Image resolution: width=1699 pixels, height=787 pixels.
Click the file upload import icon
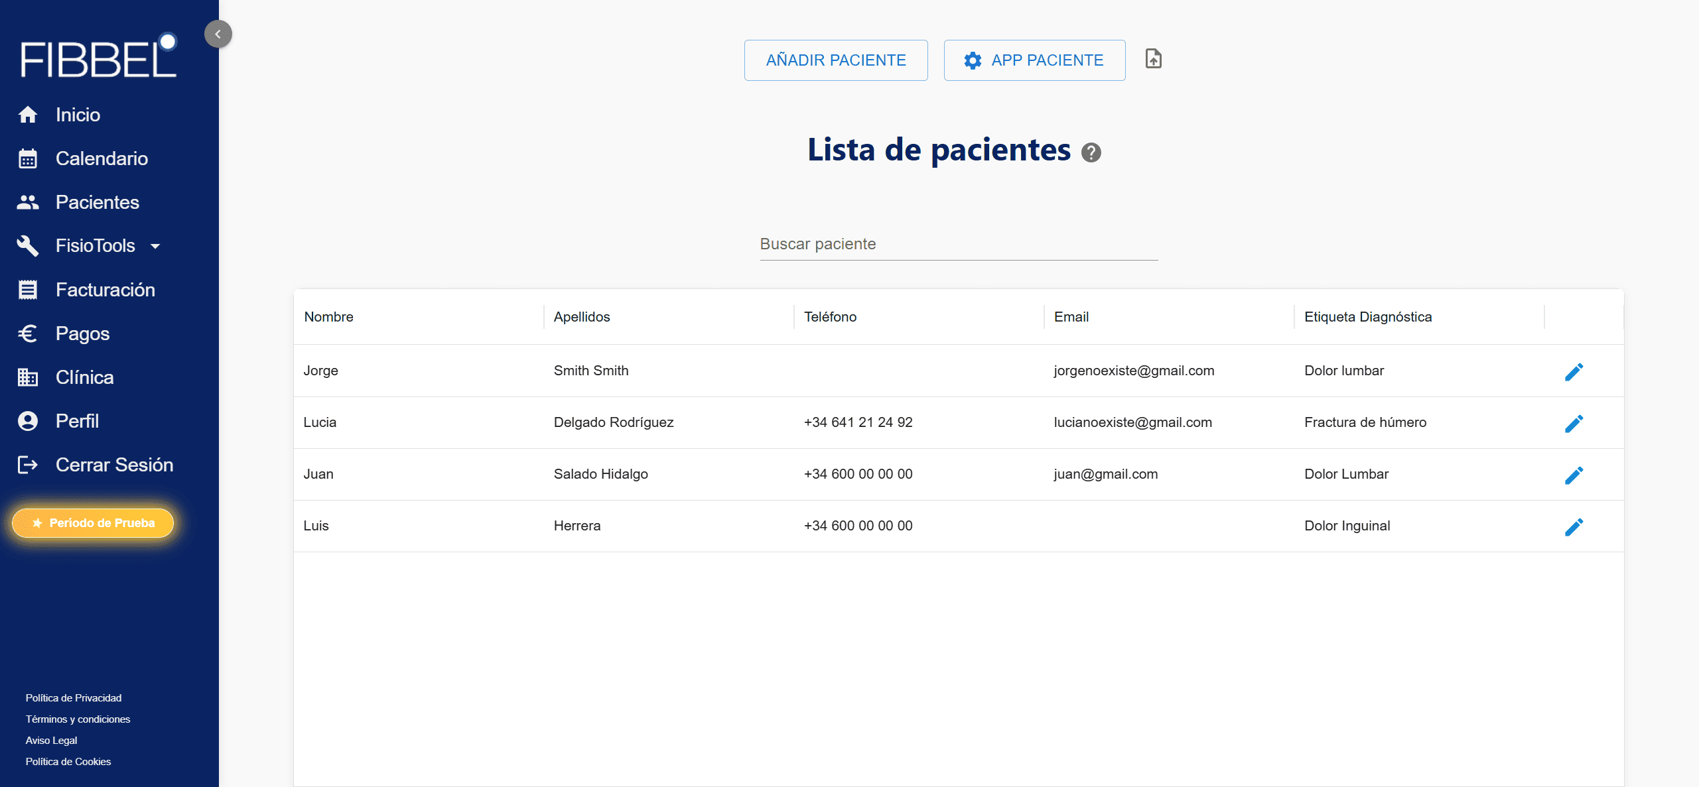(1154, 59)
